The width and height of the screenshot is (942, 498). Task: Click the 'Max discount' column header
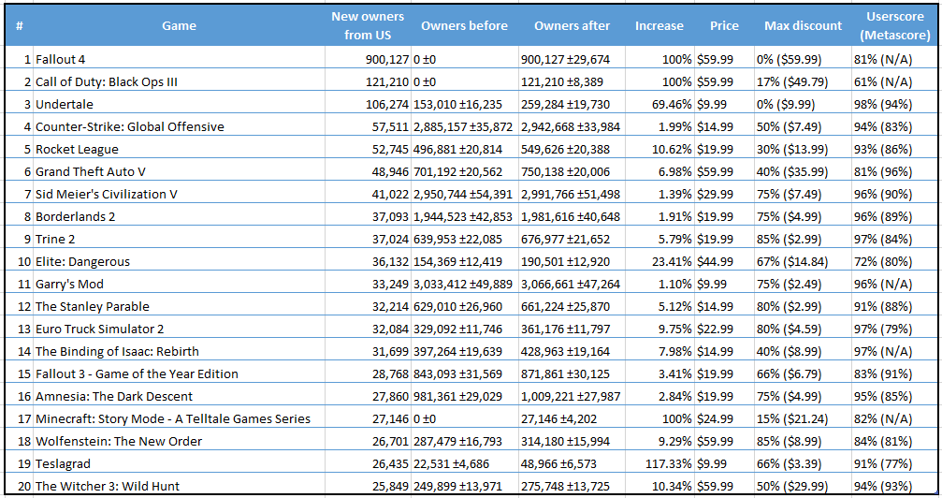(804, 26)
